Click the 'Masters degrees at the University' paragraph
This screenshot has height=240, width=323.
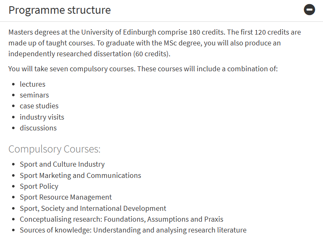tap(155, 43)
